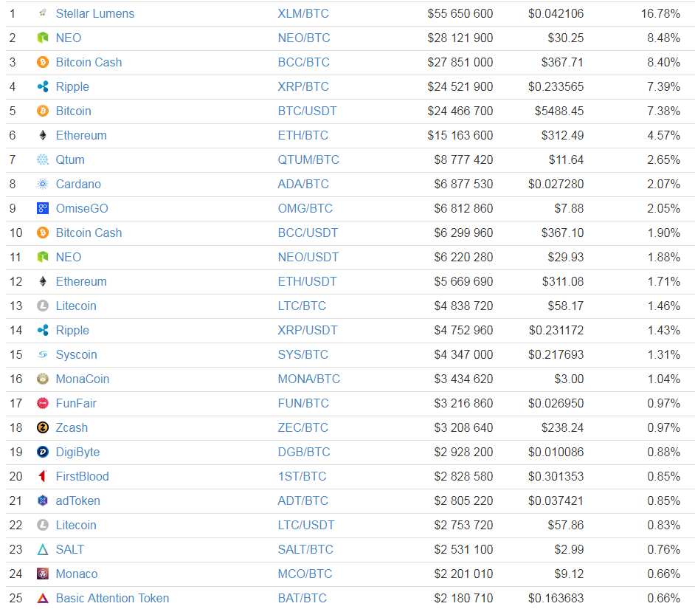The height and width of the screenshot is (609, 695).
Task: Click the Ethereum icon in row 12
Action: point(43,282)
